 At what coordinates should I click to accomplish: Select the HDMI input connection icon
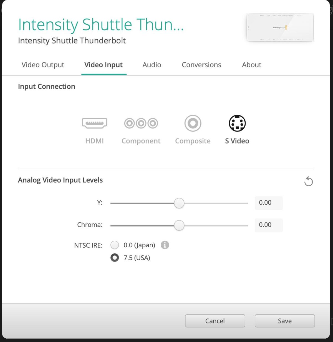[x=95, y=123]
